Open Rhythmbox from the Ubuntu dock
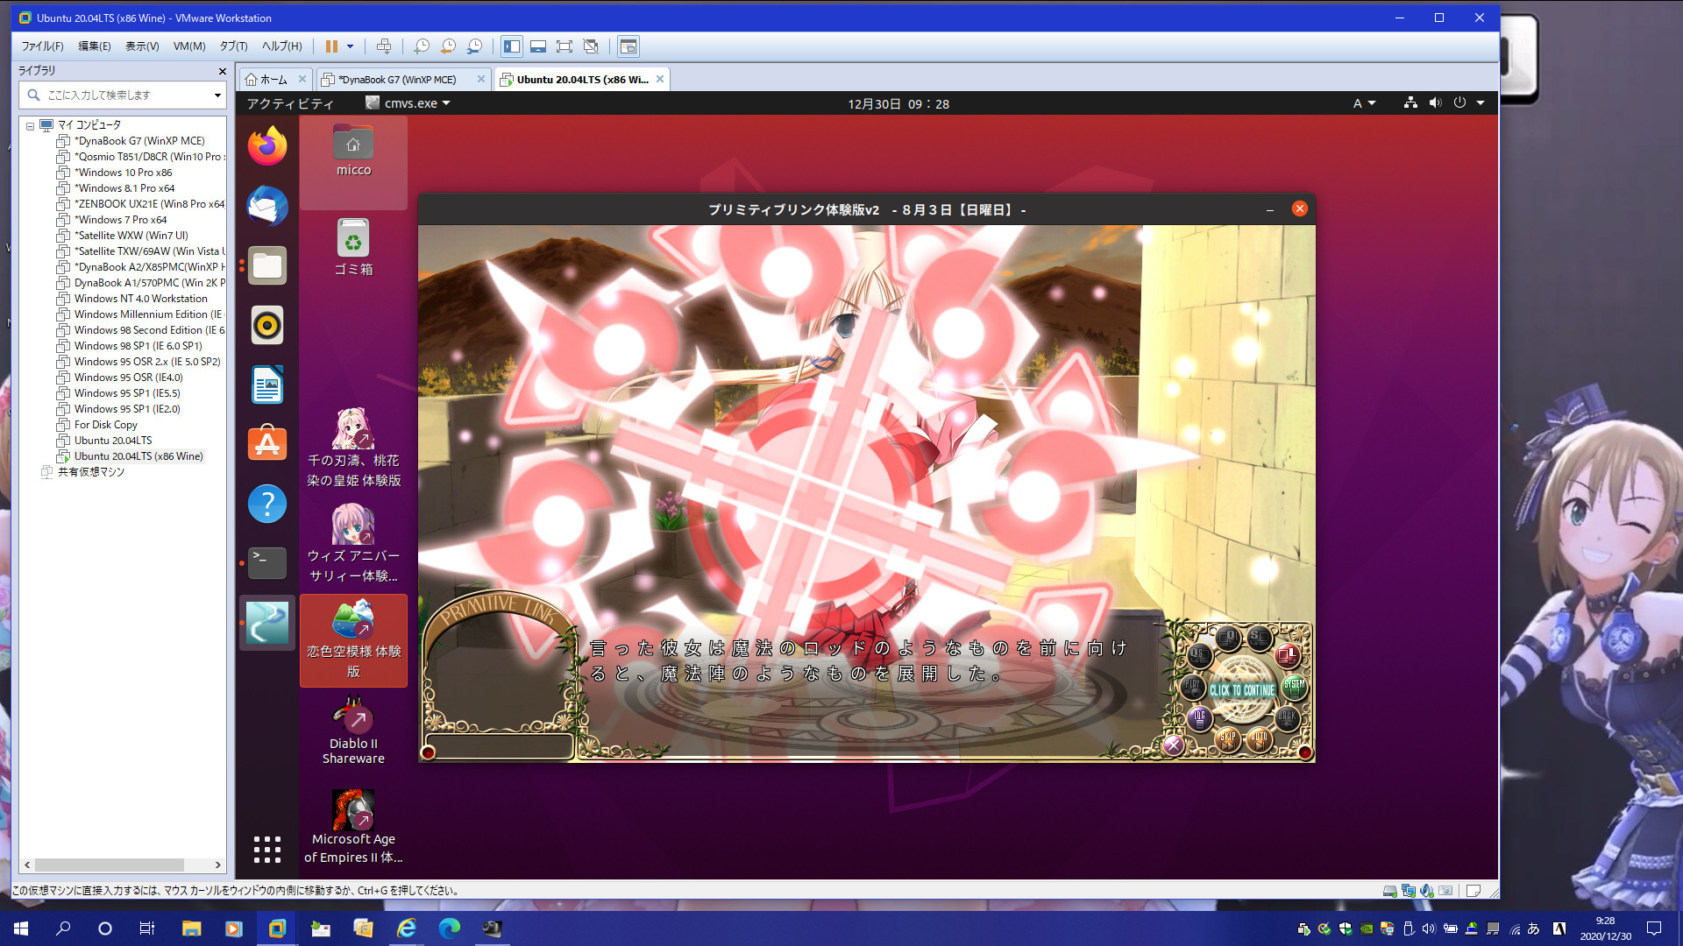Image resolution: width=1683 pixels, height=946 pixels. tap(267, 325)
